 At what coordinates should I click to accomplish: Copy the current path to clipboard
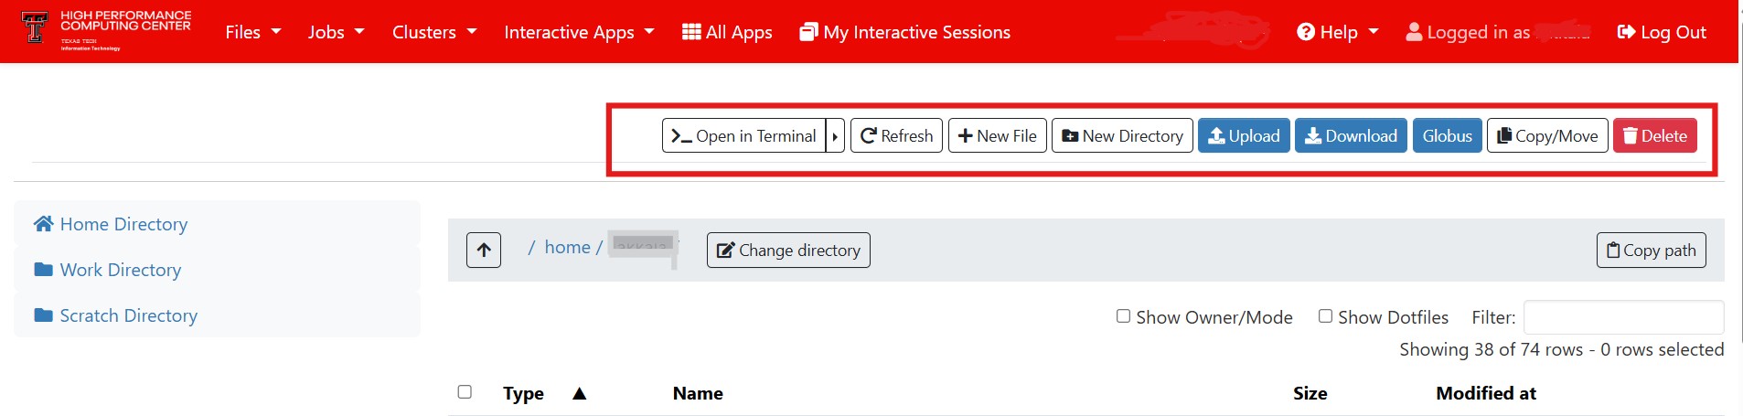[x=1651, y=250]
